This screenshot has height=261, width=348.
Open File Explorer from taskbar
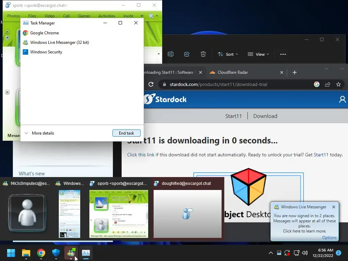(x=26, y=253)
